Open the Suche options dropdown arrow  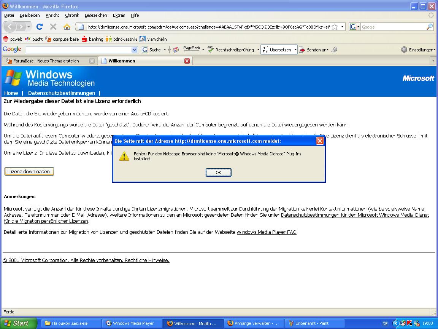click(165, 50)
